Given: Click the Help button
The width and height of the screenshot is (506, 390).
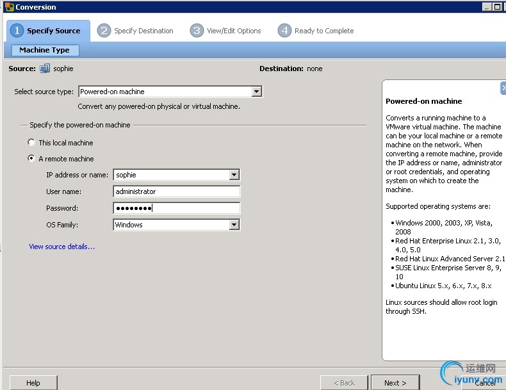Looking at the screenshot, I should click(33, 383).
